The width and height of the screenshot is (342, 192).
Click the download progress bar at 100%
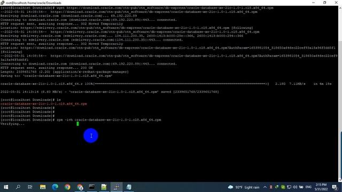181,84
